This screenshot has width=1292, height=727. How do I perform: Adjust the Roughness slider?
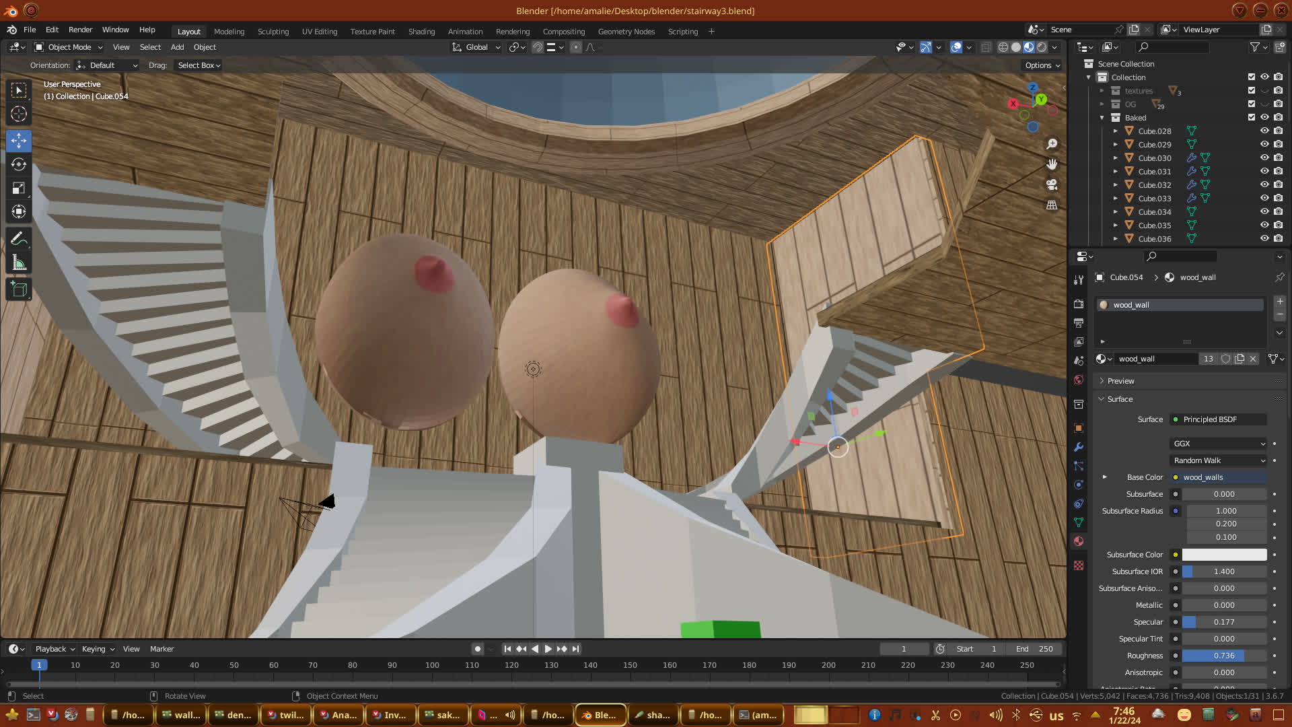[1223, 656]
